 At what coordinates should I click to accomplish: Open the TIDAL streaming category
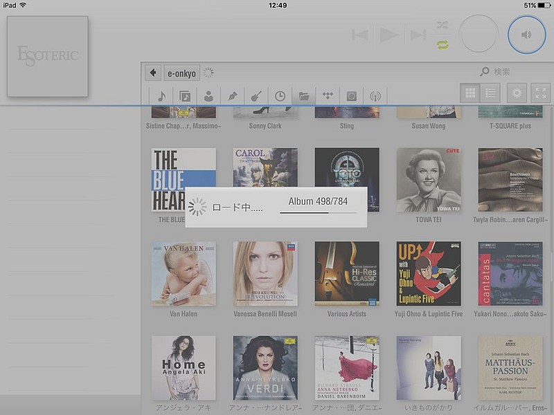[328, 95]
